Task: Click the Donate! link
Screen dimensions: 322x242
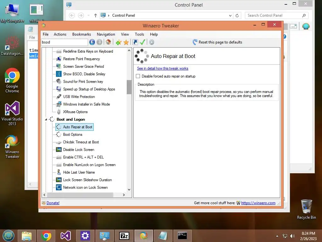Action: pyautogui.click(x=53, y=203)
